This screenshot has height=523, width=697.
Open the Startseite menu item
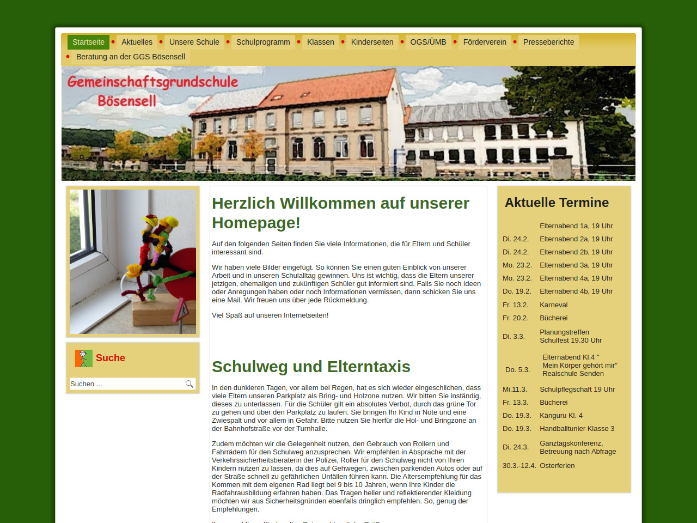[88, 42]
